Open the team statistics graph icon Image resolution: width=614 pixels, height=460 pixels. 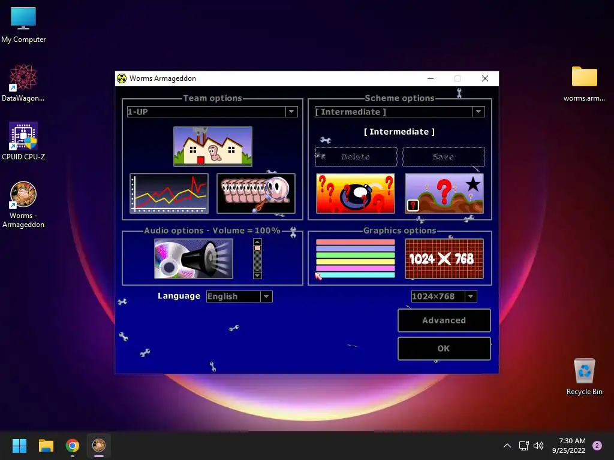169,193
